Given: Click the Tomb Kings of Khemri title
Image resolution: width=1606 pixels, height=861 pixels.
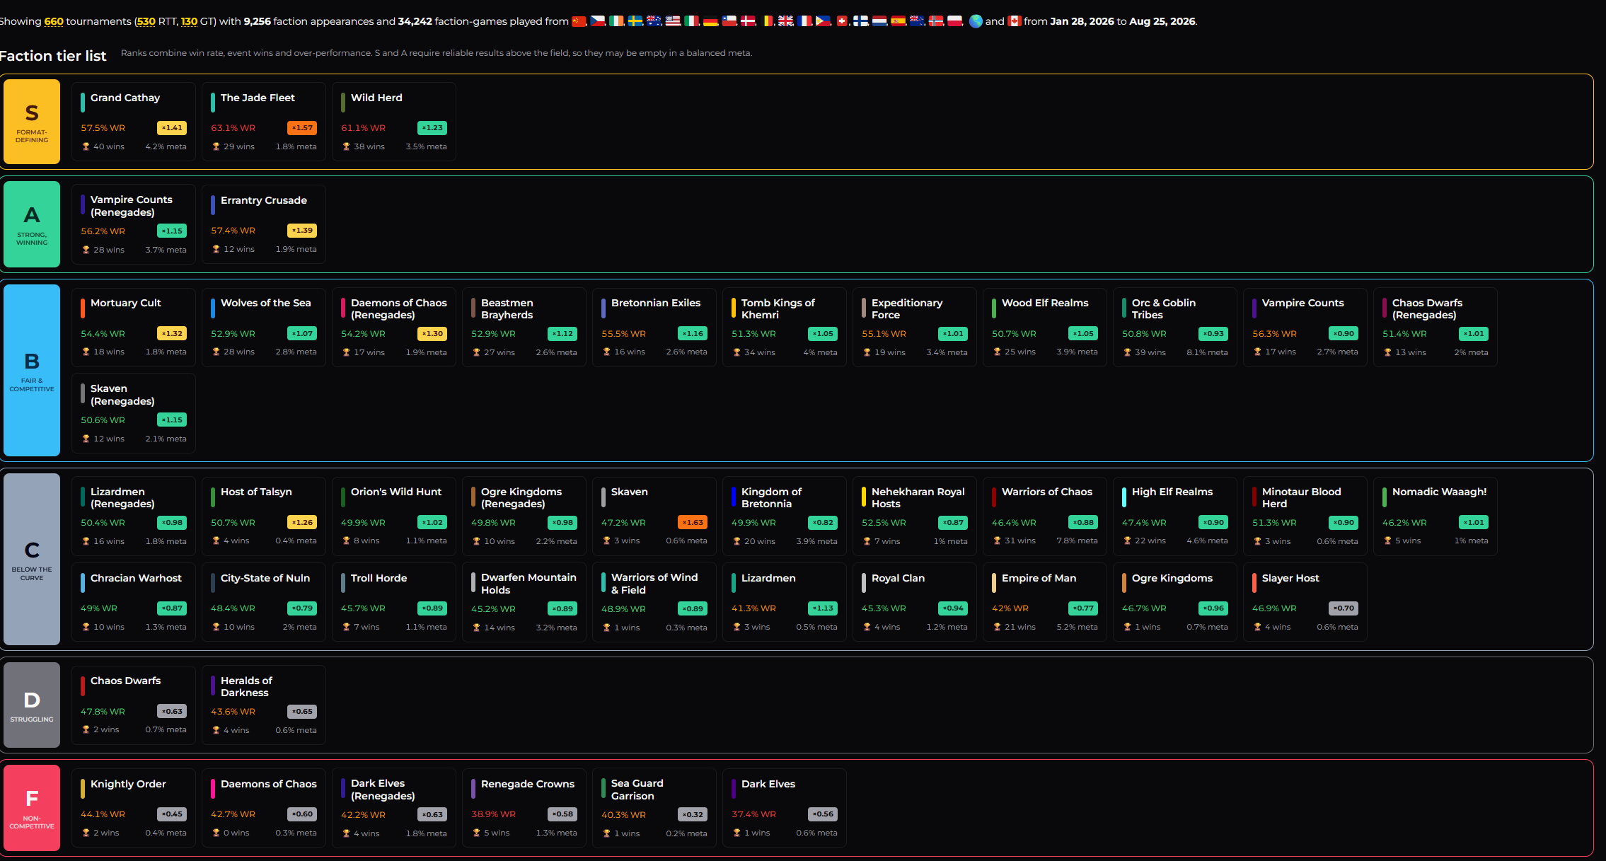Looking at the screenshot, I should click(x=778, y=308).
